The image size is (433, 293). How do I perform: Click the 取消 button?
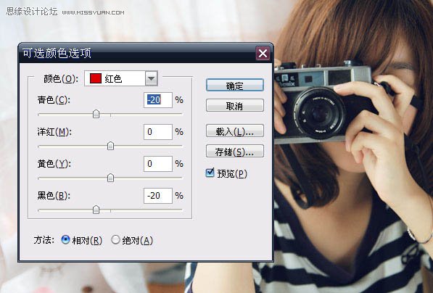(x=235, y=105)
